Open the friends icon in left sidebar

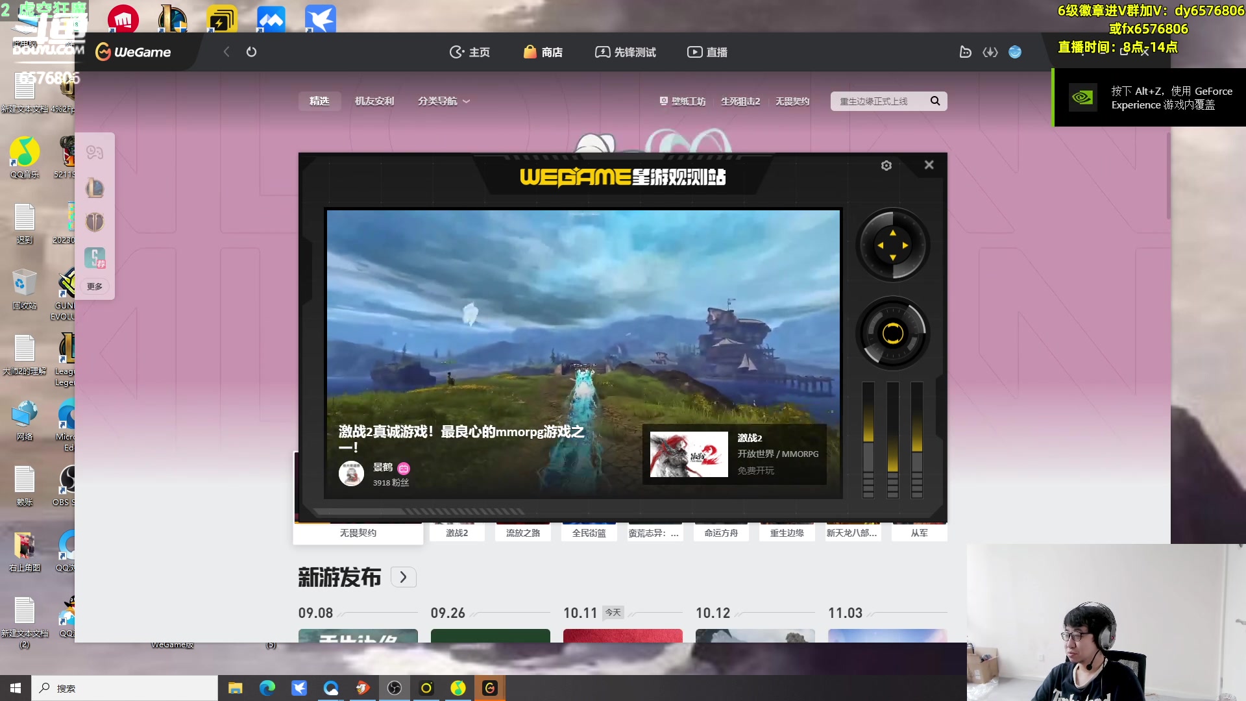click(95, 153)
